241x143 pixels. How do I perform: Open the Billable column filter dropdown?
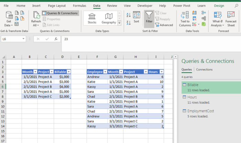[x=69, y=72]
